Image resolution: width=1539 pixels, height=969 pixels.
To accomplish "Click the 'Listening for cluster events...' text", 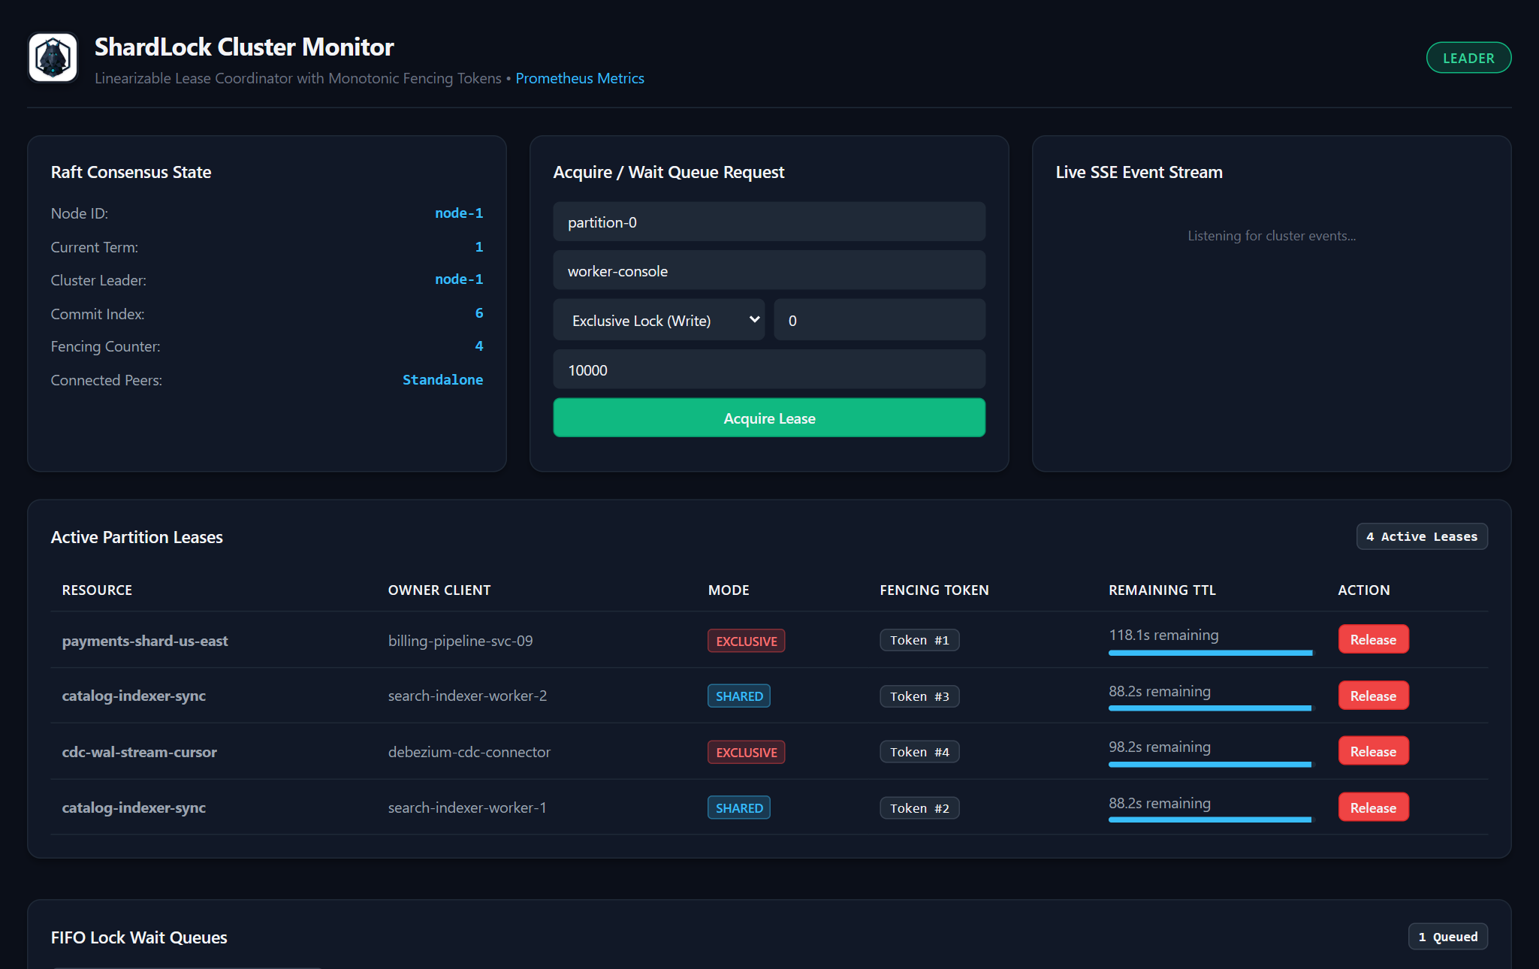I will point(1272,236).
